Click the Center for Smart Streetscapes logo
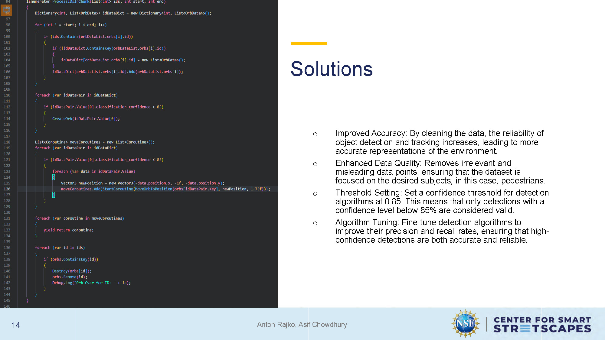Screen dimensions: 605x340 point(542,324)
